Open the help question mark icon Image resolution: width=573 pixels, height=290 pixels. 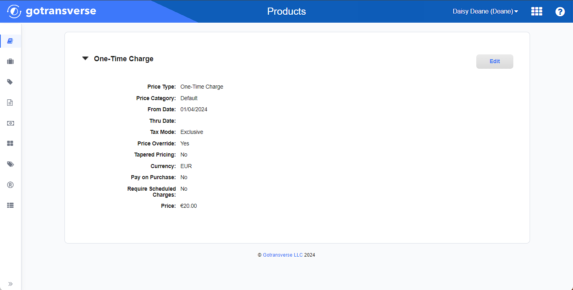(x=560, y=12)
